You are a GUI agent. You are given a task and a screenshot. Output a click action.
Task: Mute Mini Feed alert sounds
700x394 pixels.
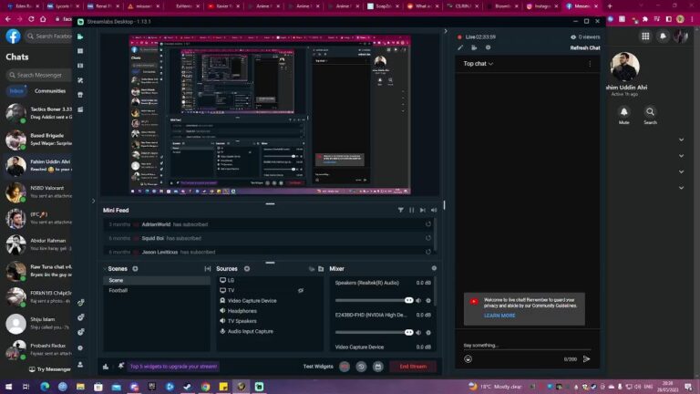433,210
